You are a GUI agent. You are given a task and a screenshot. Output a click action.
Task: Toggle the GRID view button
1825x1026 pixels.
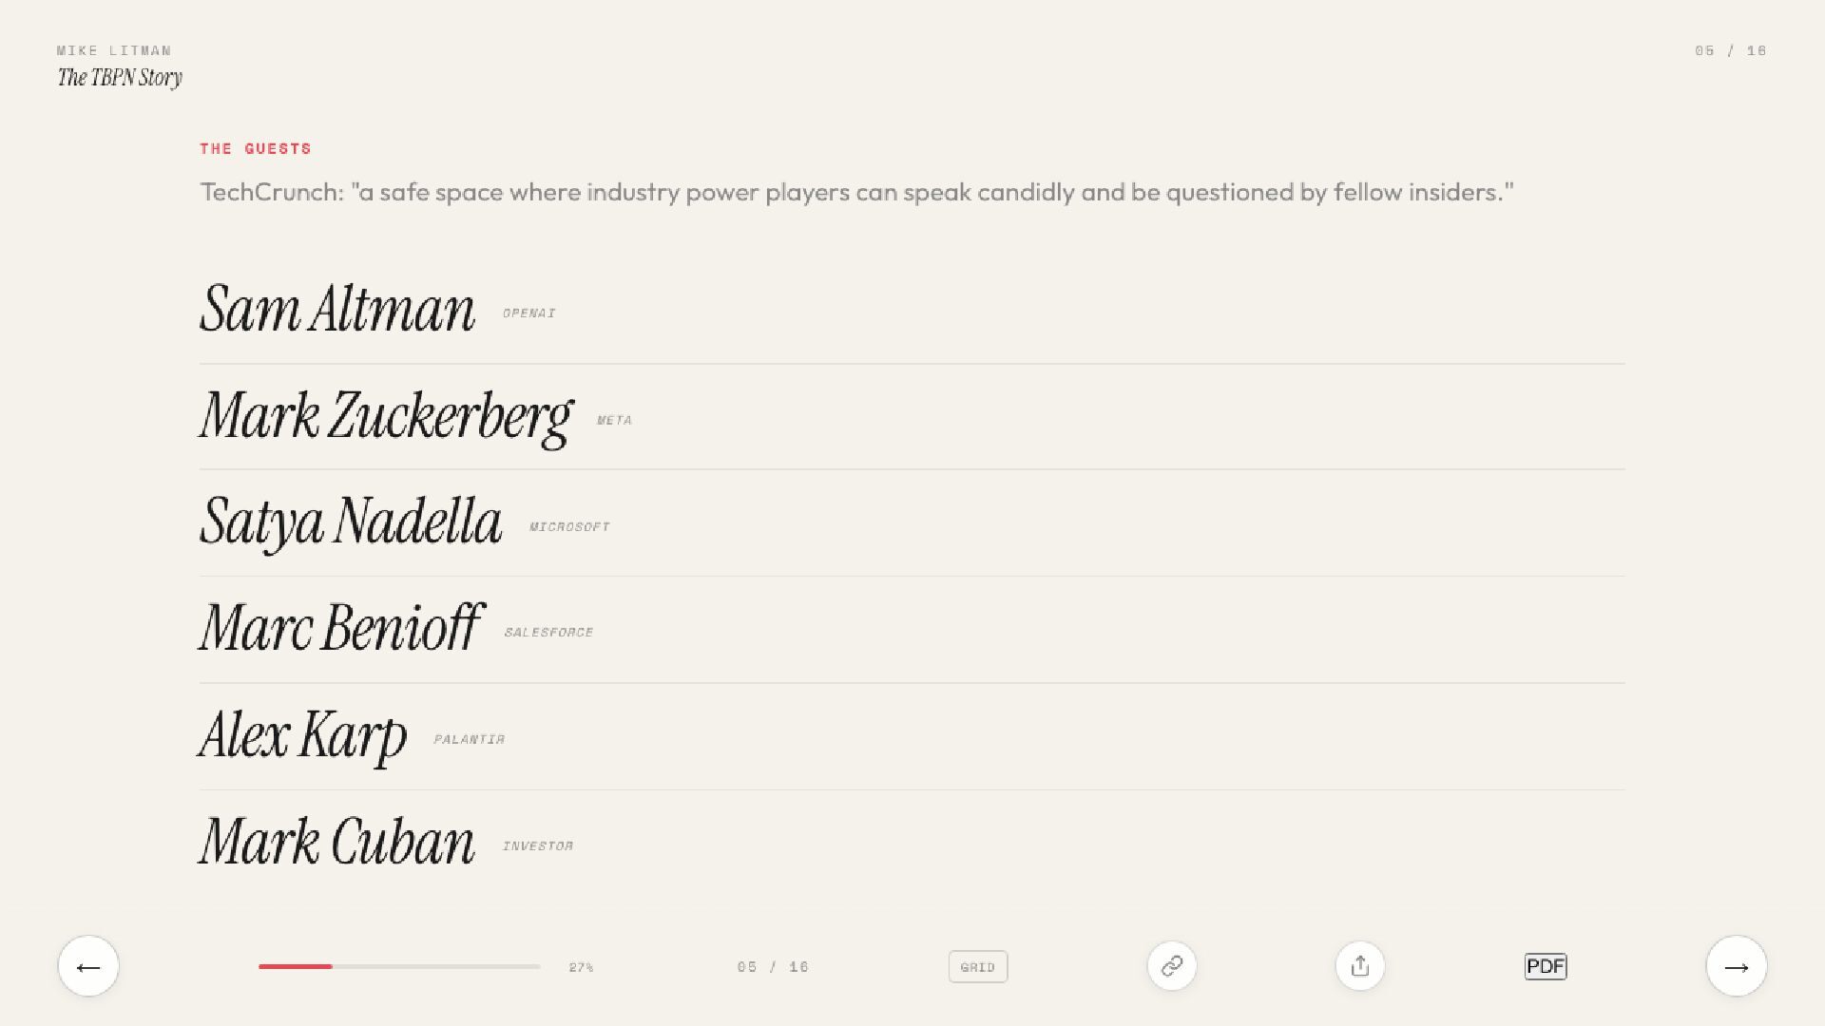pyautogui.click(x=977, y=967)
